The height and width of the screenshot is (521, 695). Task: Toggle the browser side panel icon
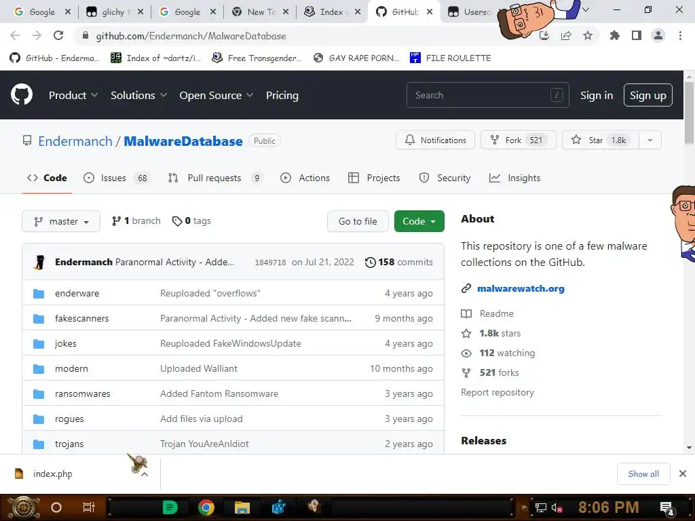point(637,36)
